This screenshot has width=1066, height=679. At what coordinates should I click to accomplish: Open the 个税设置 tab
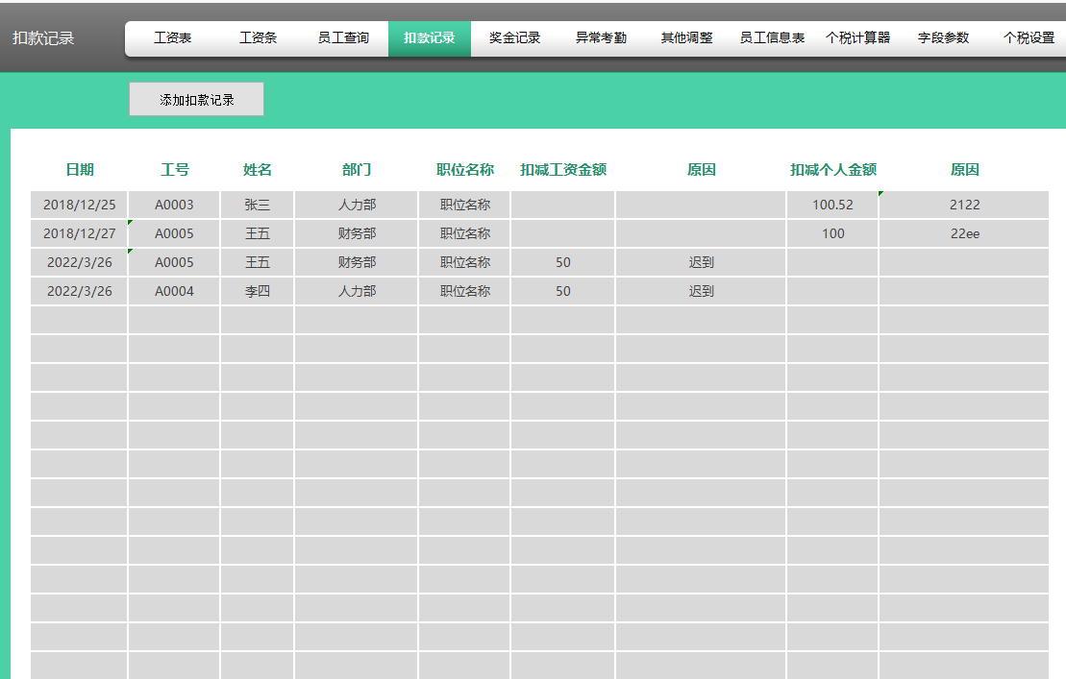coord(1029,38)
